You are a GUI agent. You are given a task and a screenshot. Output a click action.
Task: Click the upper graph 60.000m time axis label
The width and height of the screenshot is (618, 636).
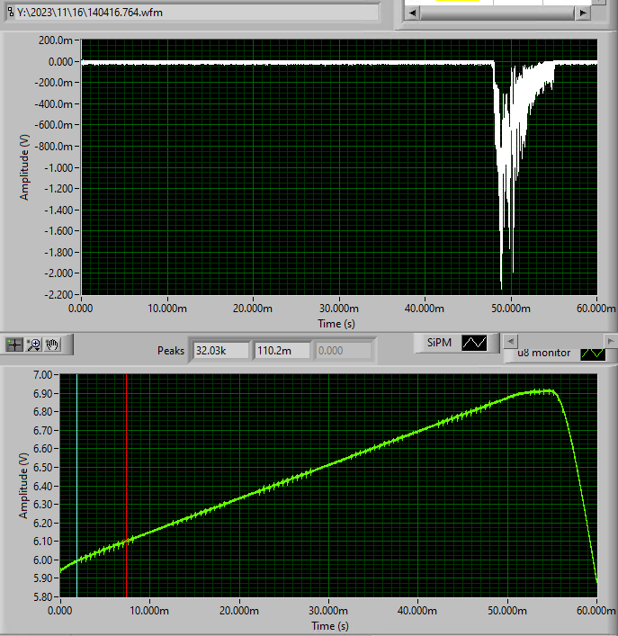click(x=596, y=309)
